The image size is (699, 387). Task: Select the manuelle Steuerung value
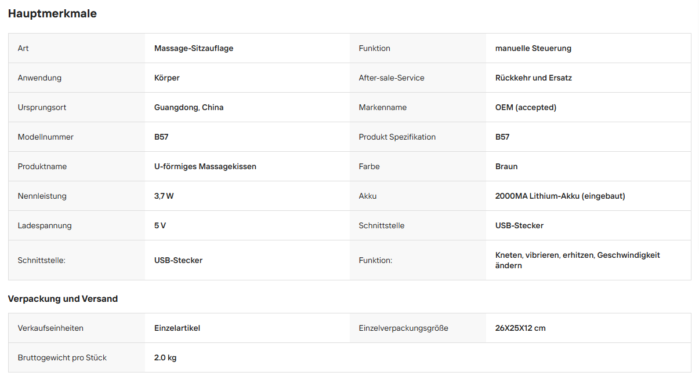[533, 48]
